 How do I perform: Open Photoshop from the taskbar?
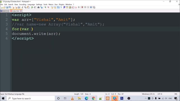coord(122,98)
